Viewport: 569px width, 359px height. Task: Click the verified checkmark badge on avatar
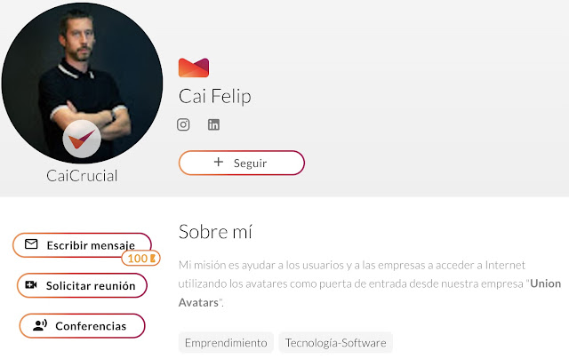click(82, 139)
